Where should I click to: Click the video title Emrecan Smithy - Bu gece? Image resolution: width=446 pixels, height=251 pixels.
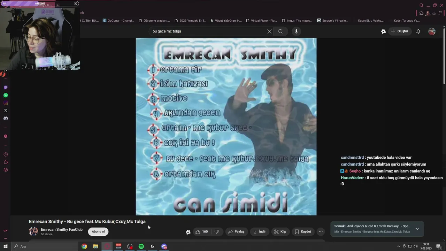click(x=87, y=222)
